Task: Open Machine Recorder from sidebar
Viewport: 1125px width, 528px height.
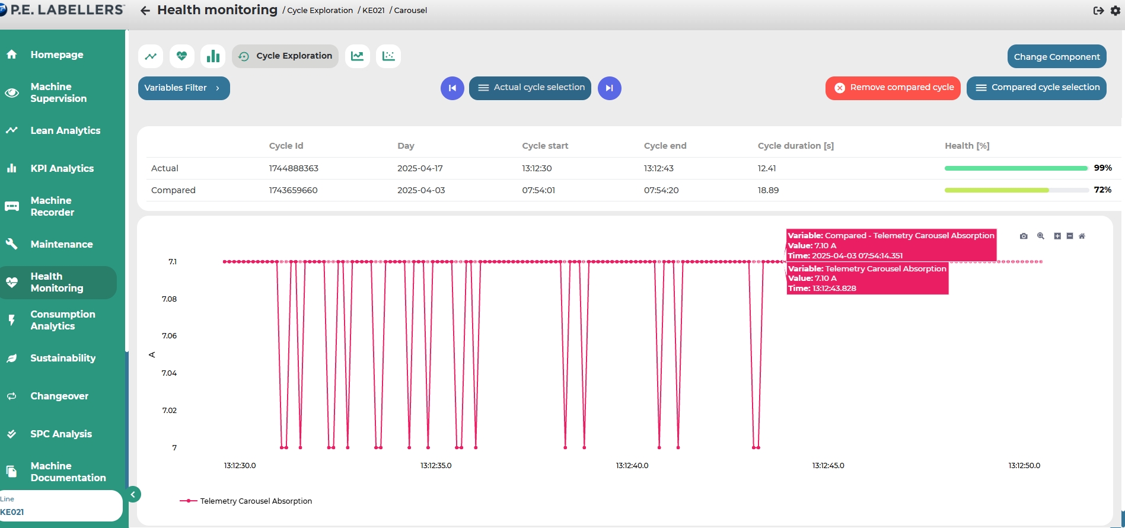Action: 52,206
